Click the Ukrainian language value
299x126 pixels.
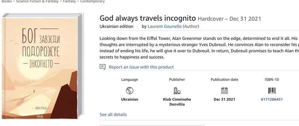coord(130,99)
